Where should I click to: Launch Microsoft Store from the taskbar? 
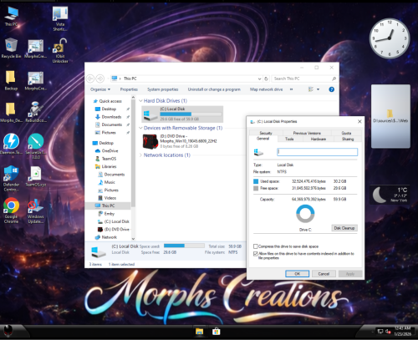click(216, 332)
